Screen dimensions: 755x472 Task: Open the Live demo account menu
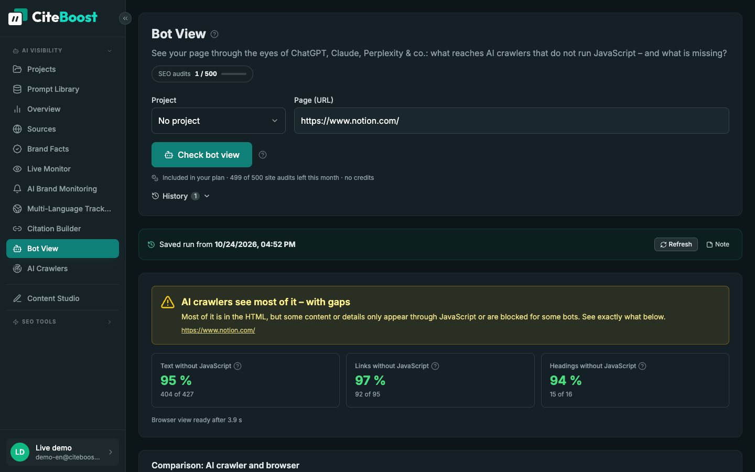pyautogui.click(x=62, y=452)
